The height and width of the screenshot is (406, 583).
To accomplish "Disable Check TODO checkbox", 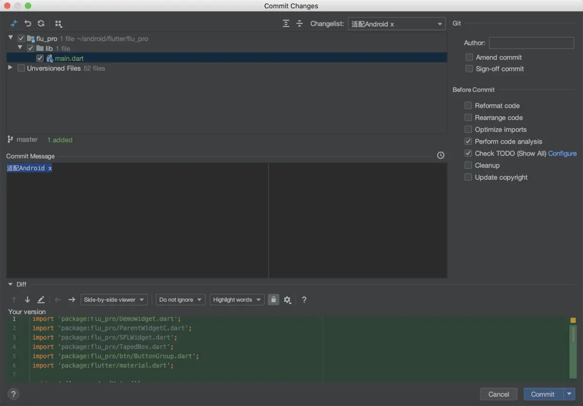I will point(468,153).
